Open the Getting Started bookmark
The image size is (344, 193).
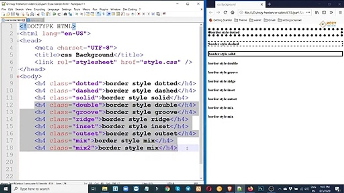pyautogui.click(x=220, y=20)
